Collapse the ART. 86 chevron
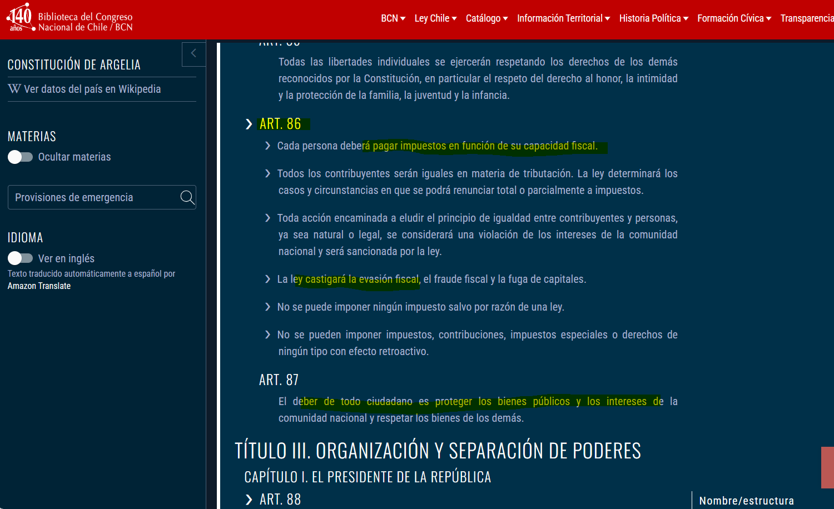Image resolution: width=834 pixels, height=509 pixels. pyautogui.click(x=249, y=124)
